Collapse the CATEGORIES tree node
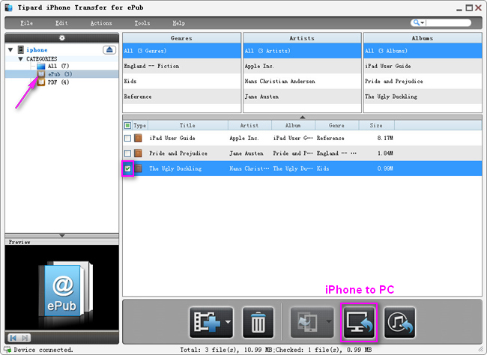This screenshot has height=355, width=487. 20,58
